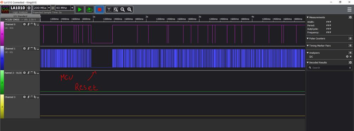Open Channel 0 settings gear

point(24,24)
